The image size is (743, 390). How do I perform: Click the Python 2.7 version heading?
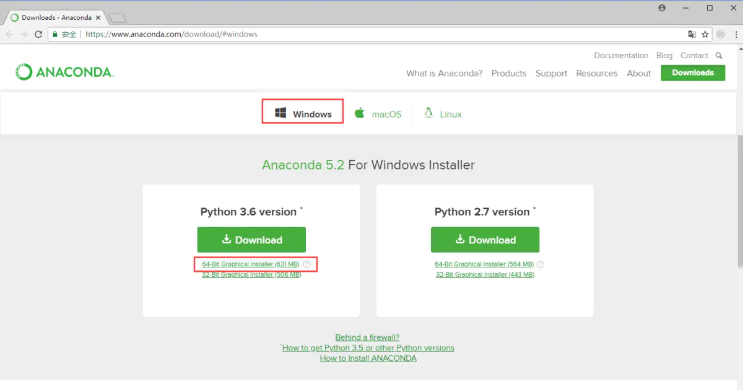pos(482,212)
